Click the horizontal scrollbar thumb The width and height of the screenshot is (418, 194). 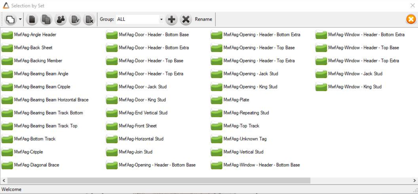159,181
